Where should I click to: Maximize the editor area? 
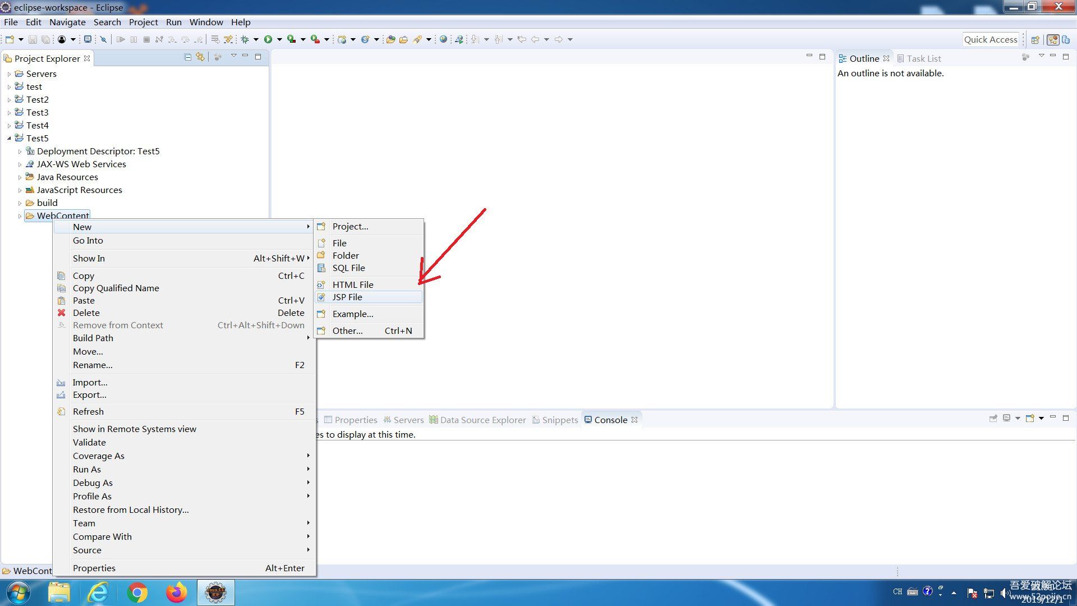(822, 57)
